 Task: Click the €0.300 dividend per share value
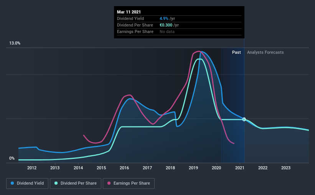coord(166,25)
